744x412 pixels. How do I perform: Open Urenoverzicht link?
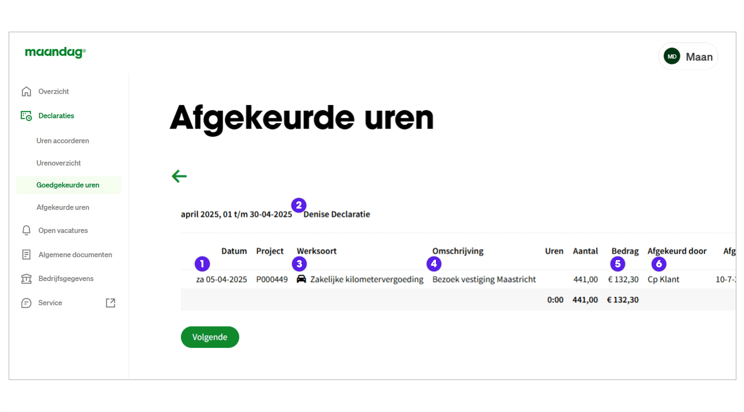[58, 163]
